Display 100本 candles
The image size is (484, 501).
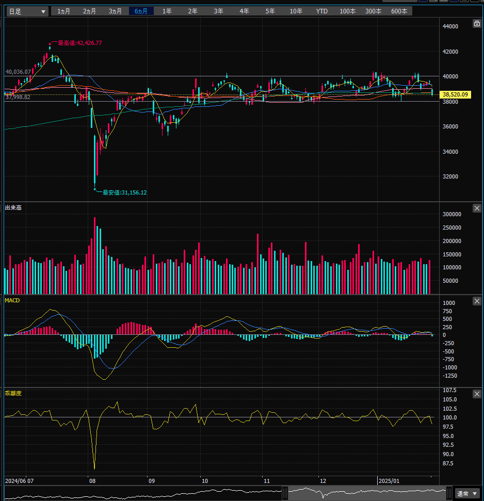348,11
